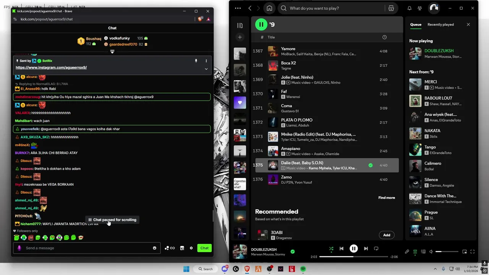The width and height of the screenshot is (489, 275).
Task: Open Spotify profile avatar menu
Action: point(434,8)
